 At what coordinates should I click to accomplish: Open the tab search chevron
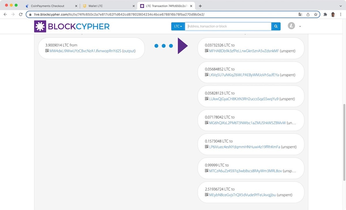pos(341,6)
